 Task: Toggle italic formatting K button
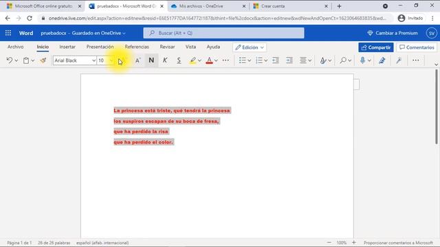click(165, 60)
